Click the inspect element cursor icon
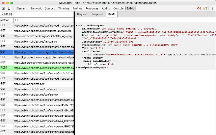 click(x=3, y=8)
